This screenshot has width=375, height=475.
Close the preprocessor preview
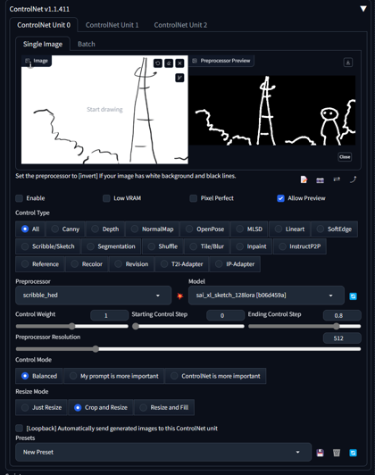345,157
